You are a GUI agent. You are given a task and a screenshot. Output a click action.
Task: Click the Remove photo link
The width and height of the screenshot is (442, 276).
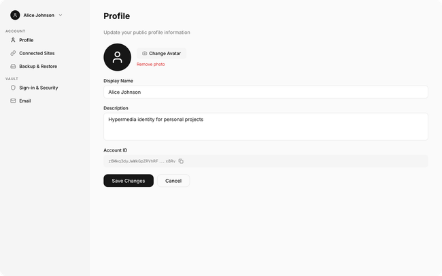pos(150,64)
